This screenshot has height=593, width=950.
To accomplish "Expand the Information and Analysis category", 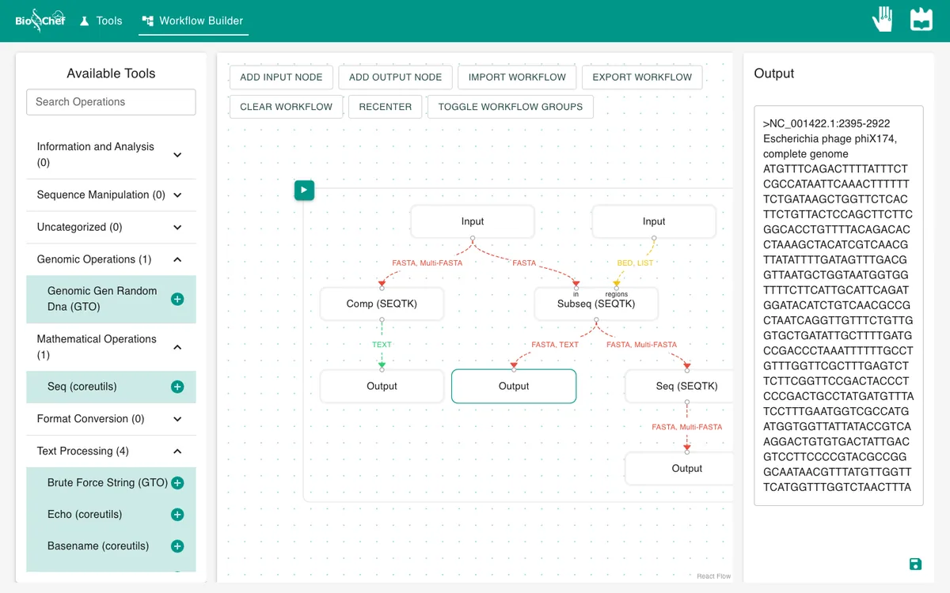I will [x=111, y=155].
